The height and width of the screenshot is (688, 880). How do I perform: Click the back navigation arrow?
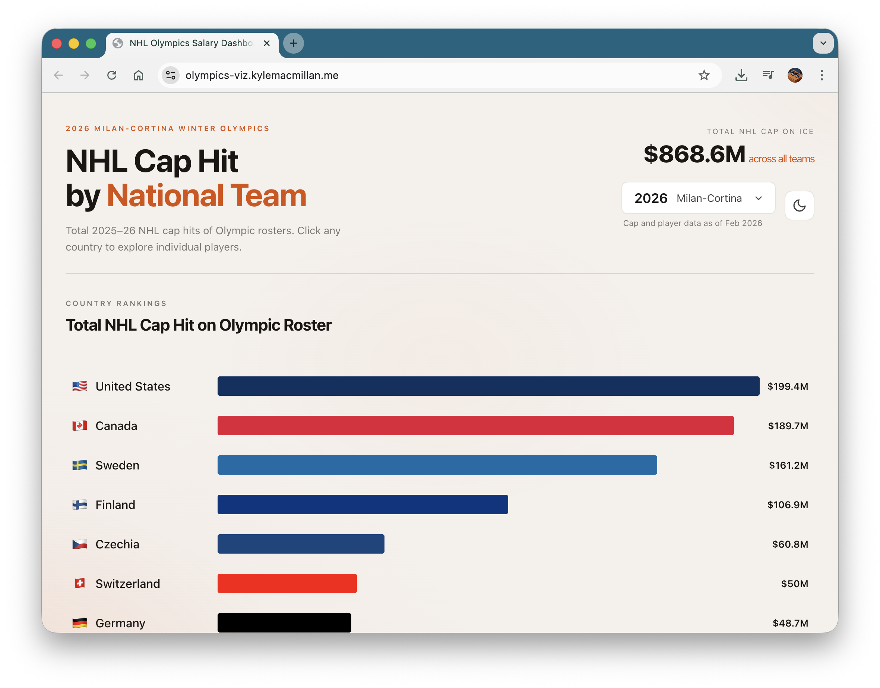(58, 75)
